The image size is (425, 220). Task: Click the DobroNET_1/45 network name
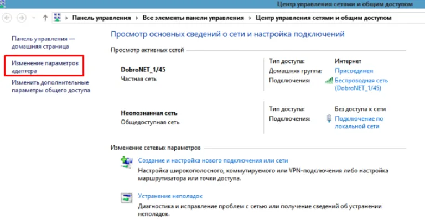point(143,70)
